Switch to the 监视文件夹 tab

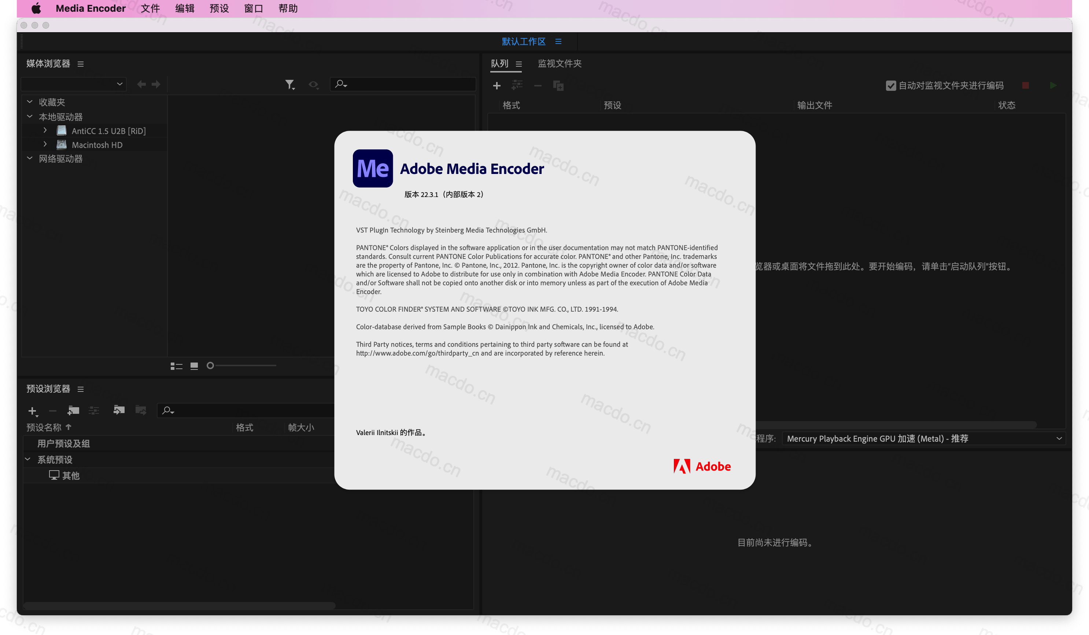coord(560,63)
